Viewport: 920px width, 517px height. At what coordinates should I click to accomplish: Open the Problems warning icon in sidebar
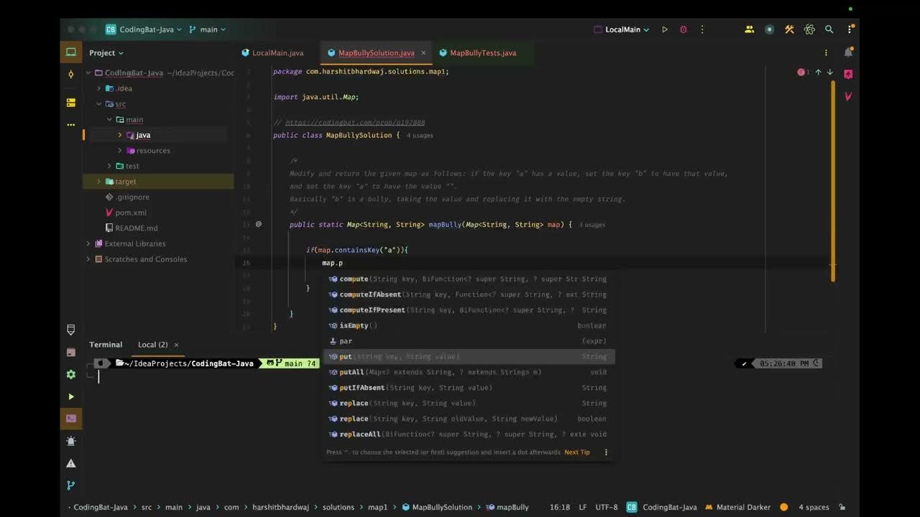click(x=70, y=463)
